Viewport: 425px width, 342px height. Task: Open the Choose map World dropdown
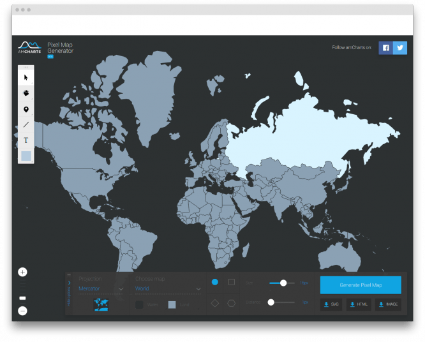click(168, 289)
